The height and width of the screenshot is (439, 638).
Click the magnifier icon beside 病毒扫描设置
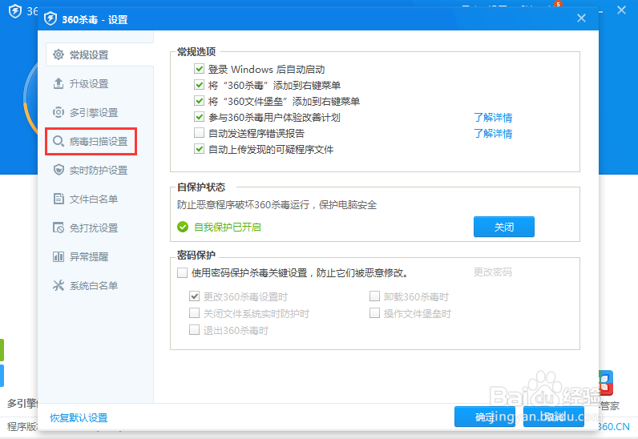tap(59, 141)
